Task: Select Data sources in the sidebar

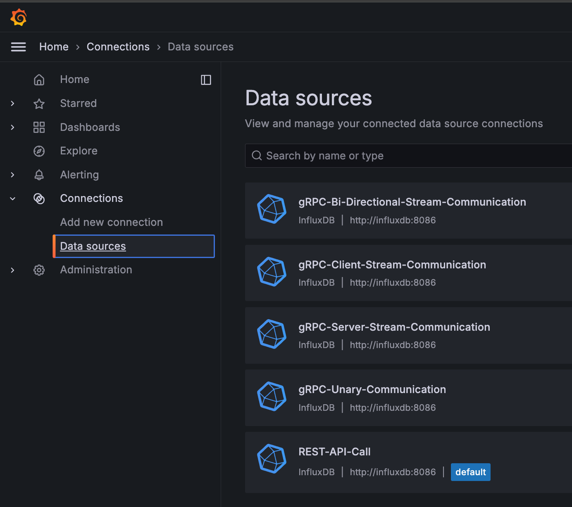Action: [x=134, y=246]
